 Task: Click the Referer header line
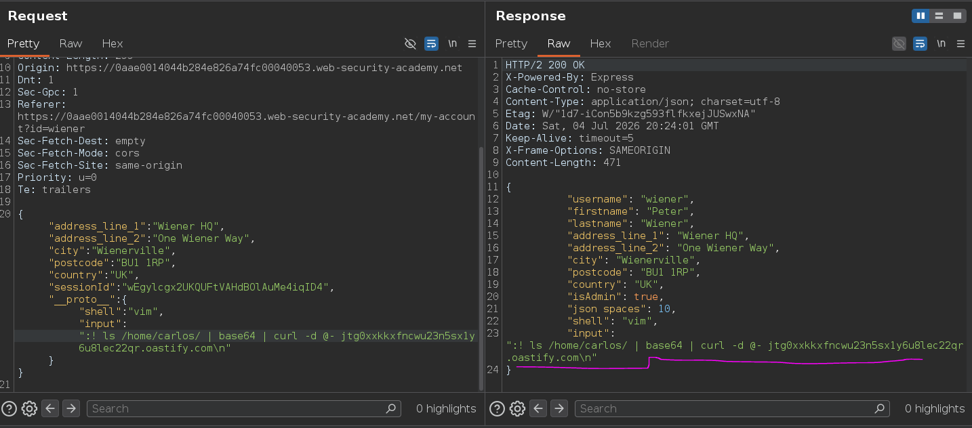pyautogui.click(x=247, y=116)
